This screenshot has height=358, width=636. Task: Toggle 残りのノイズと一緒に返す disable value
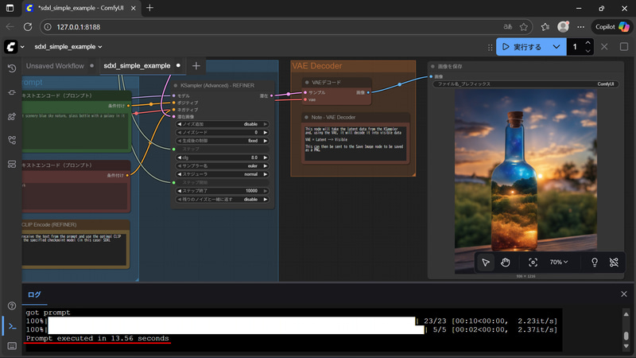tap(223, 200)
